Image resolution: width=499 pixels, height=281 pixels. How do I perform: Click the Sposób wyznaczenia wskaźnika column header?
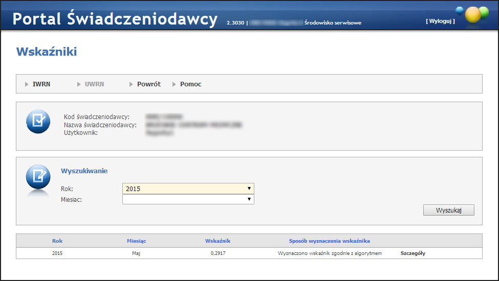[329, 241]
